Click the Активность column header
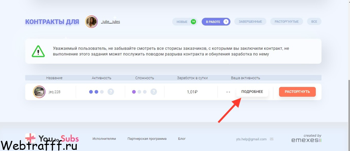The image size is (350, 151). (102, 78)
